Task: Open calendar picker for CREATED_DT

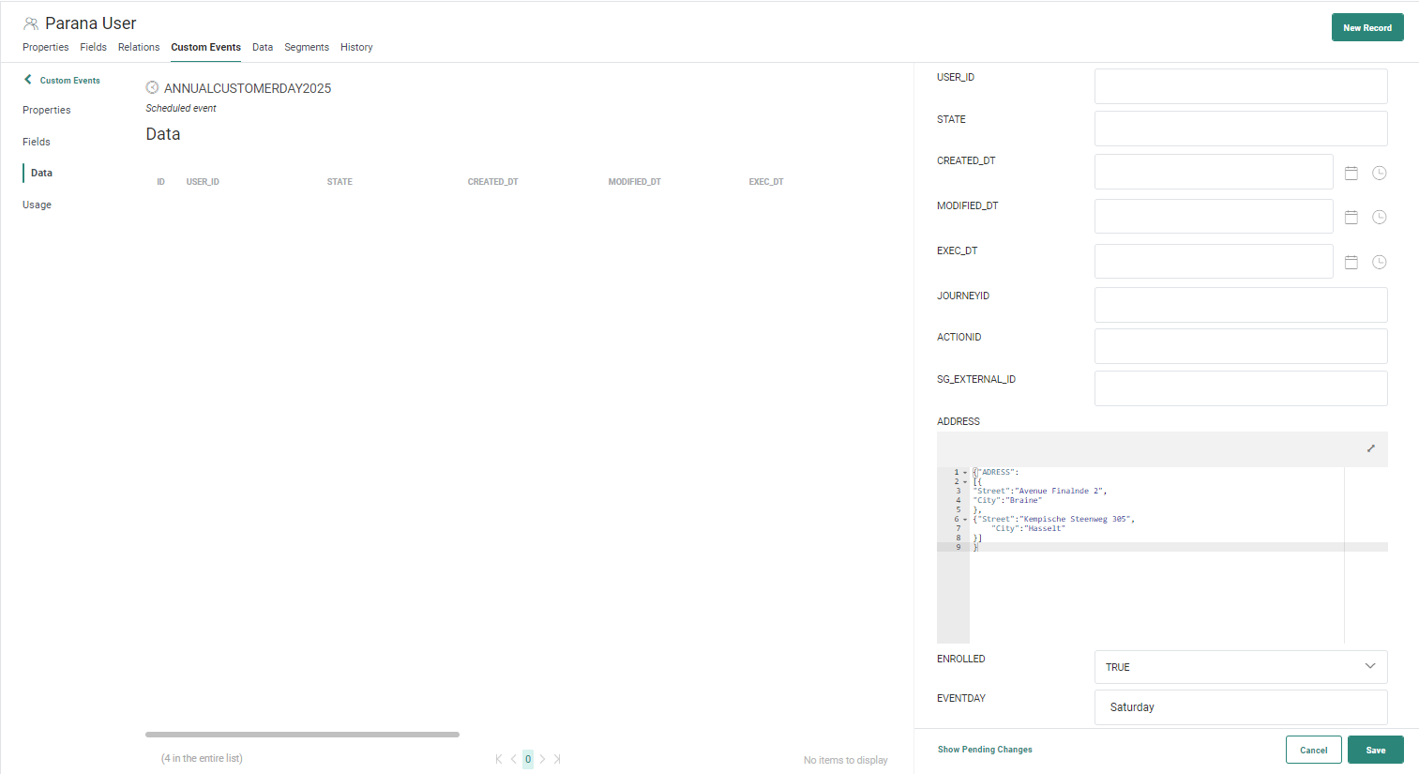Action: pyautogui.click(x=1351, y=173)
